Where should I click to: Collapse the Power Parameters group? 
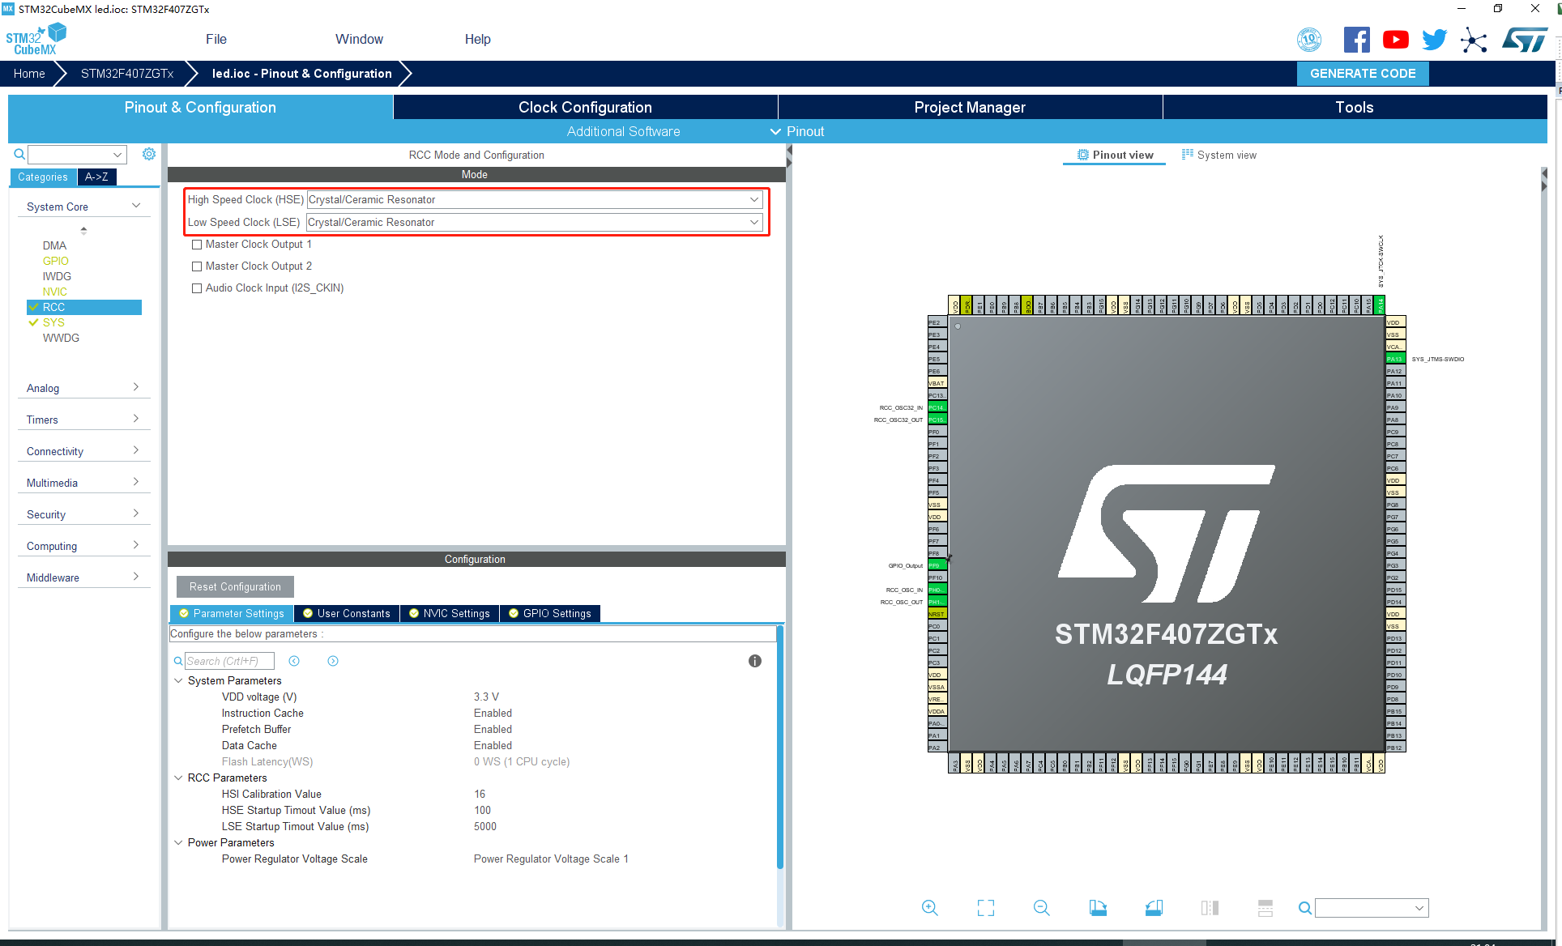[179, 842]
